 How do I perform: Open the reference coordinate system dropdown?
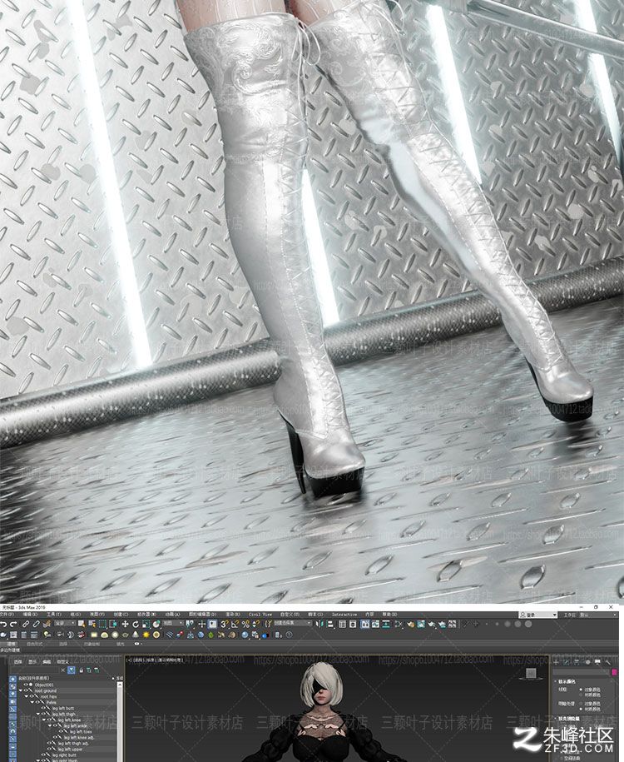click(x=173, y=624)
